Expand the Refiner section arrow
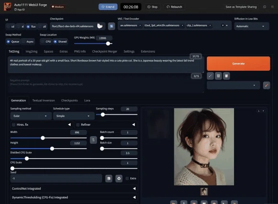Image resolution: width=278 pixels, height=204 pixels. [133, 125]
